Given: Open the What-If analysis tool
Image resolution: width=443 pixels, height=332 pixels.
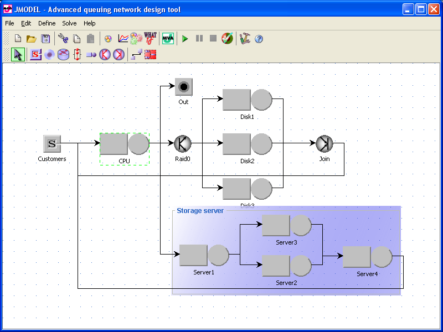Looking at the screenshot, I should 150,38.
